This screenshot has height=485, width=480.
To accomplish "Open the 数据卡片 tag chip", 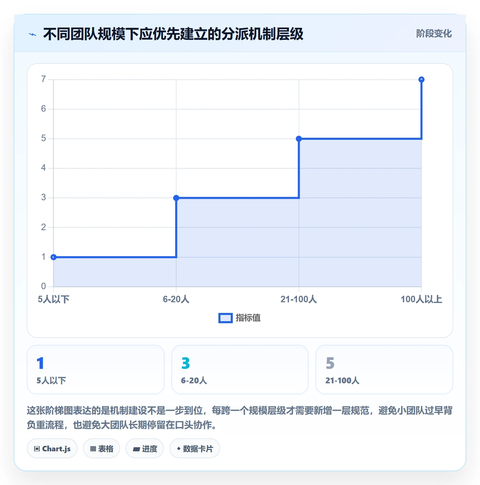I will pos(195,448).
